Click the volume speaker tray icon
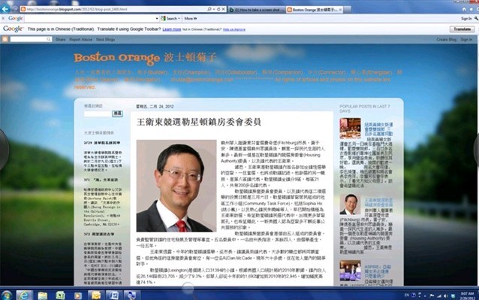The image size is (479, 300). point(446,295)
